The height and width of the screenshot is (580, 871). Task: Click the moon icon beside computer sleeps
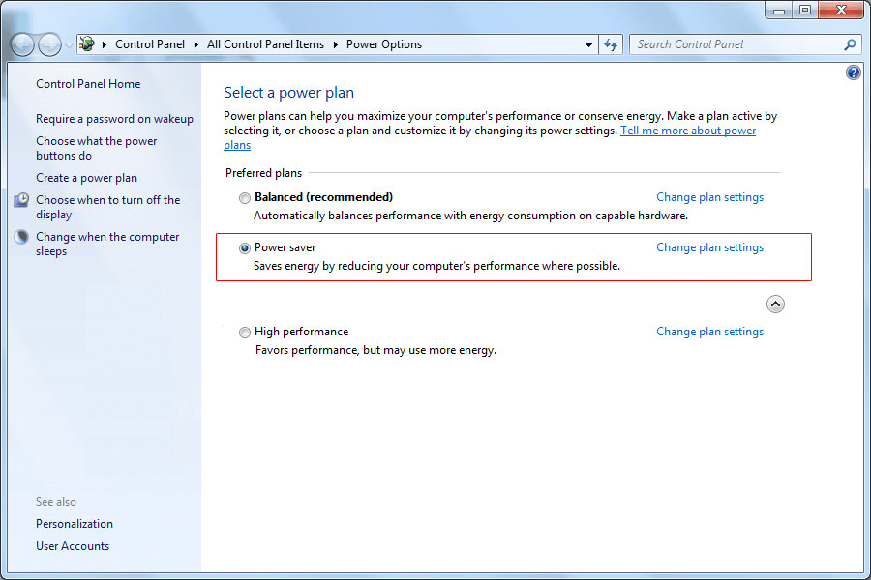[21, 237]
